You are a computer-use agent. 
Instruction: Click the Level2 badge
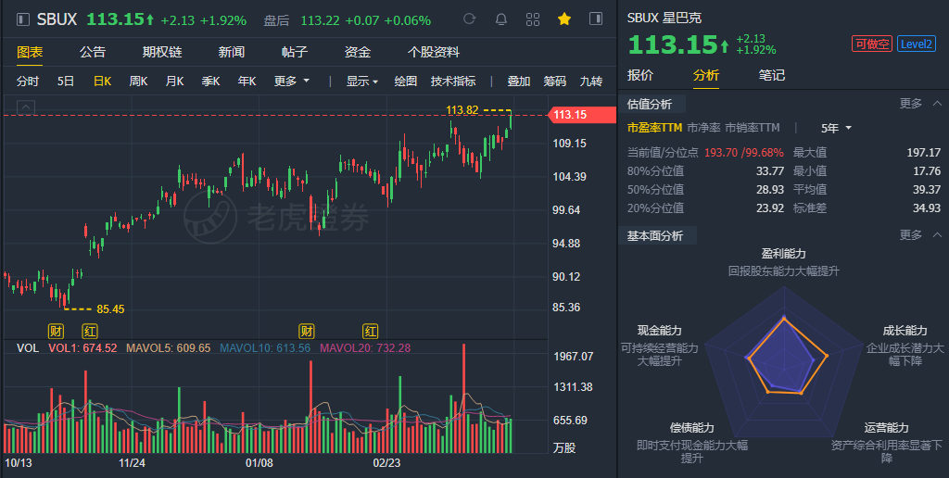coord(917,44)
